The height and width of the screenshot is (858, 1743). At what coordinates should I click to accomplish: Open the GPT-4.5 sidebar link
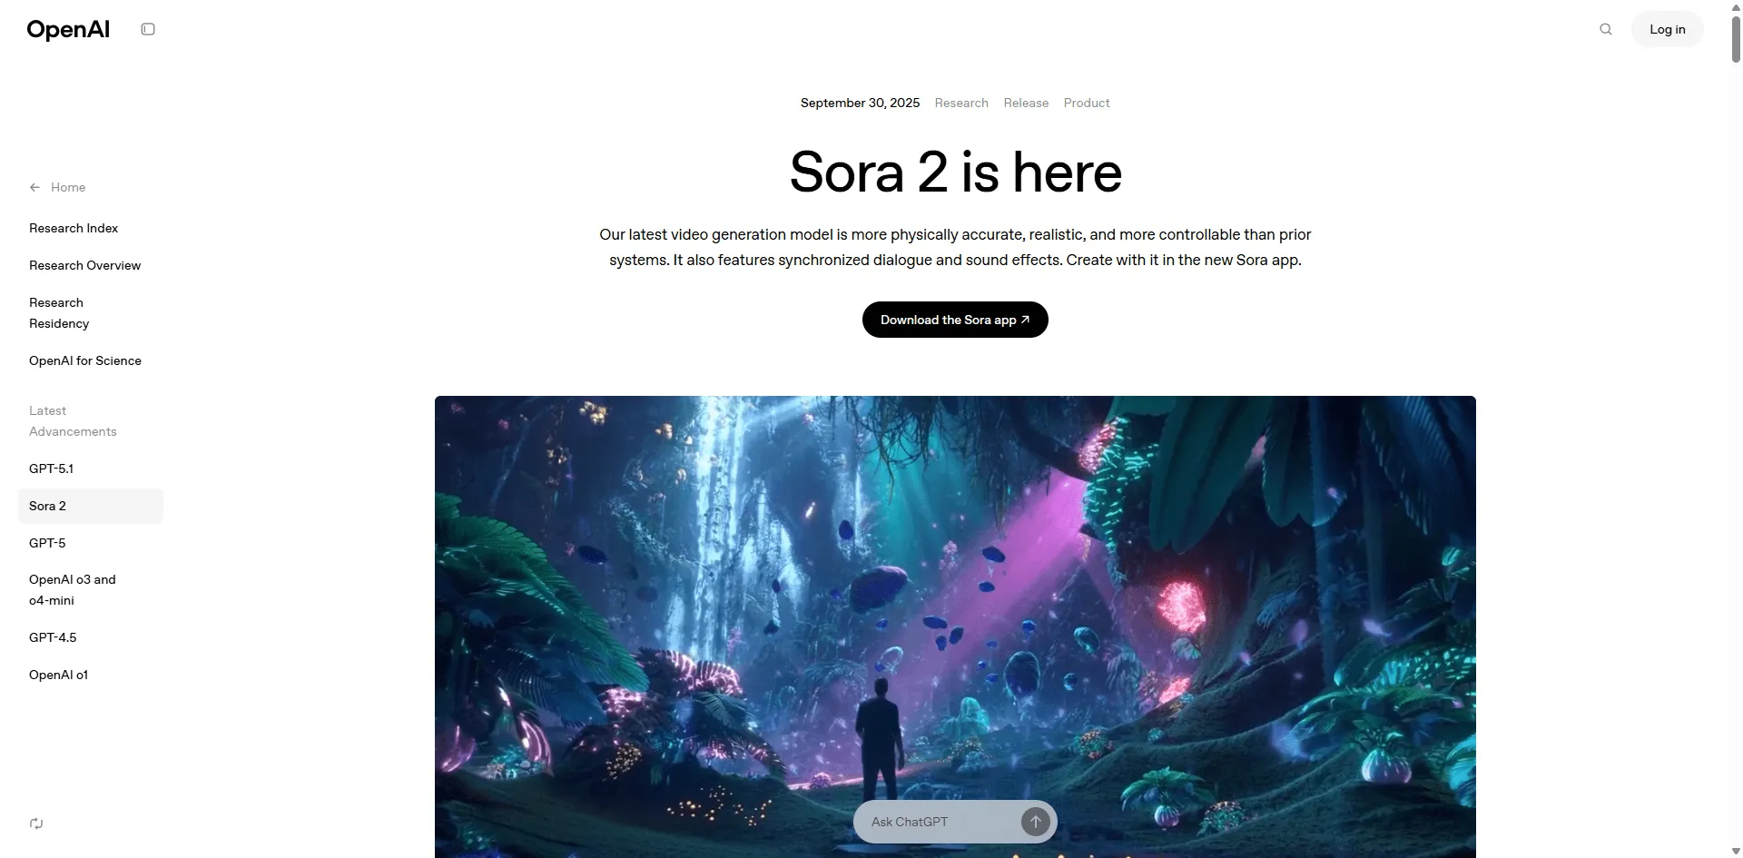tap(53, 637)
